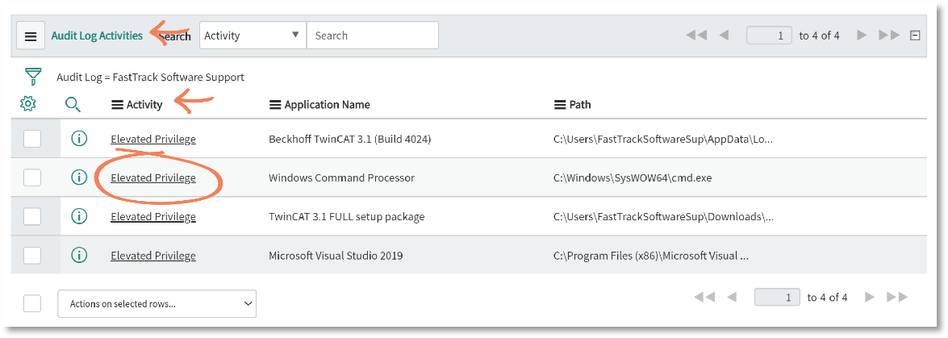The width and height of the screenshot is (948, 338).
Task: Preview the Beckhoff TwinCAT record info icon
Action: coord(79,139)
